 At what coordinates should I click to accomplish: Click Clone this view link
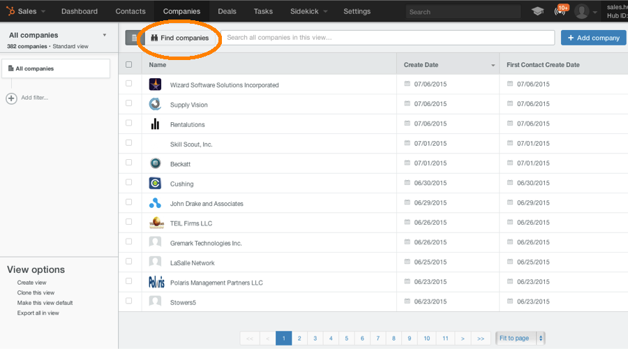click(36, 292)
